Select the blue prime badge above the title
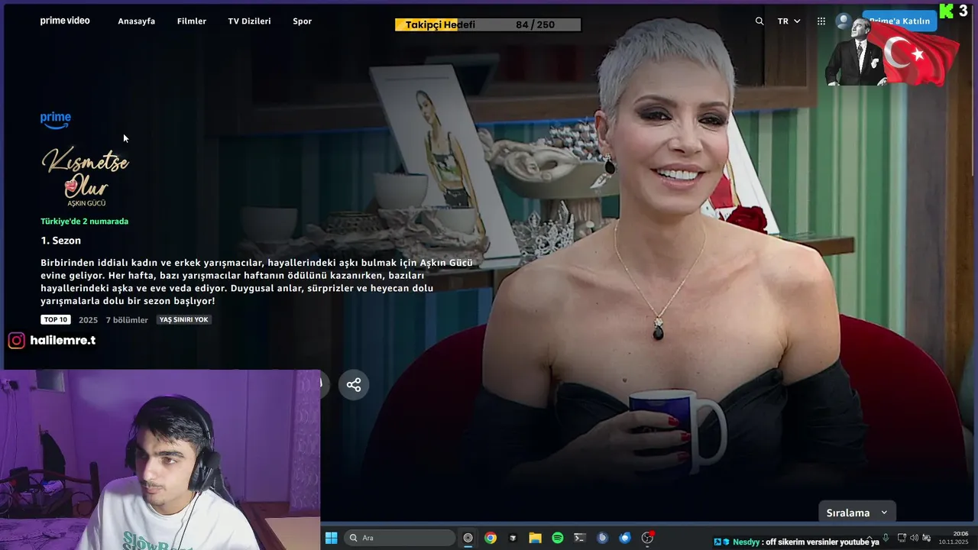The width and height of the screenshot is (978, 550). tap(56, 120)
